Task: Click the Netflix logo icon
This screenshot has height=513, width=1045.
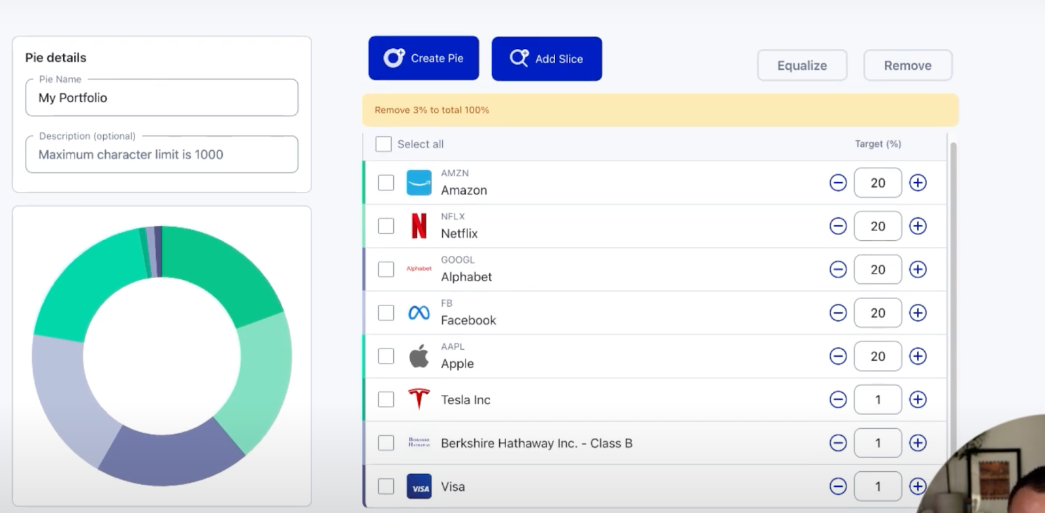Action: tap(419, 226)
